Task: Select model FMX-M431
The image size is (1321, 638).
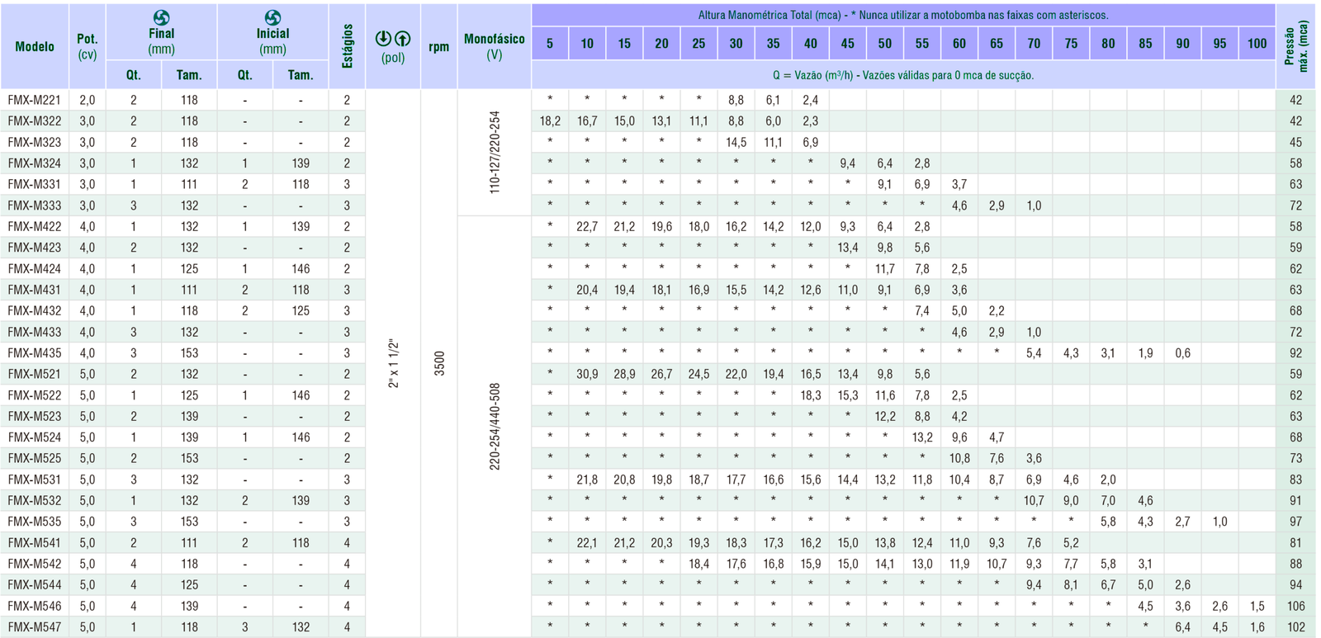Action: (35, 290)
